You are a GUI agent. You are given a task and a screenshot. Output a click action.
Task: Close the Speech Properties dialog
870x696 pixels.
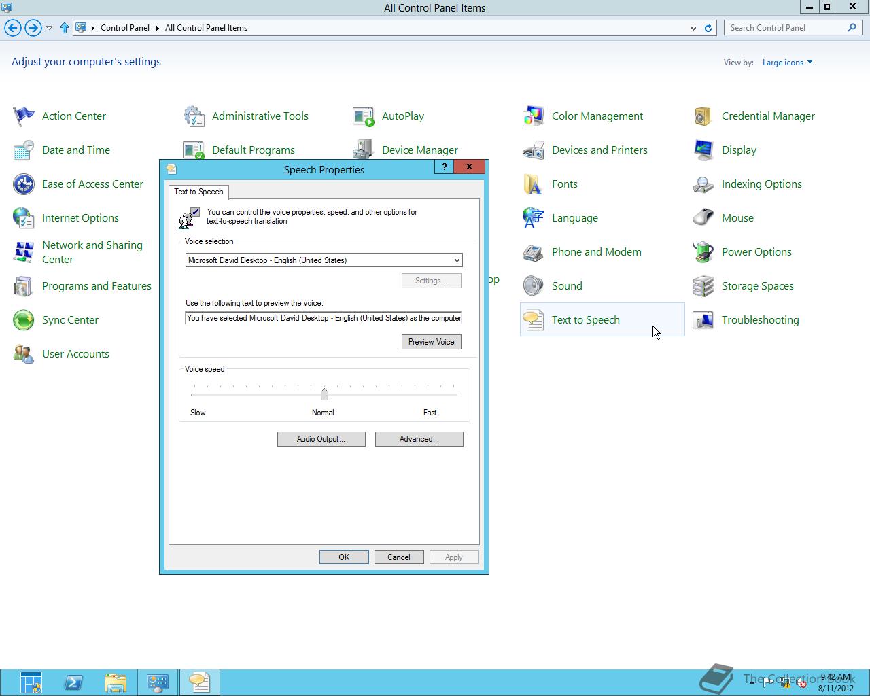470,167
